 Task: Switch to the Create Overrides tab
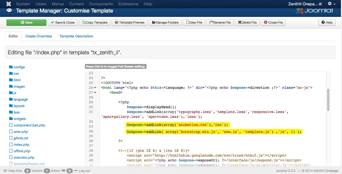pos(38,36)
